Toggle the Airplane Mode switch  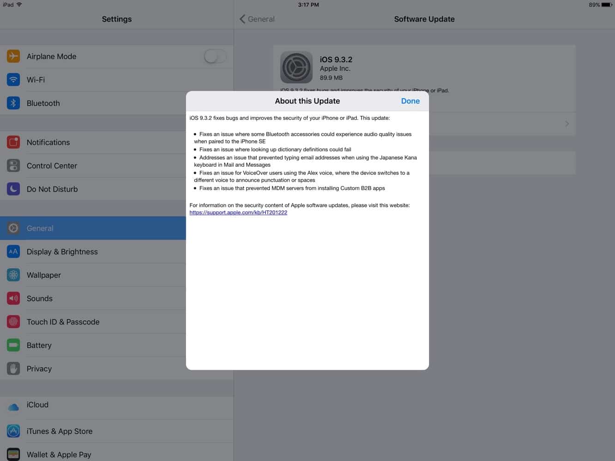click(x=215, y=56)
